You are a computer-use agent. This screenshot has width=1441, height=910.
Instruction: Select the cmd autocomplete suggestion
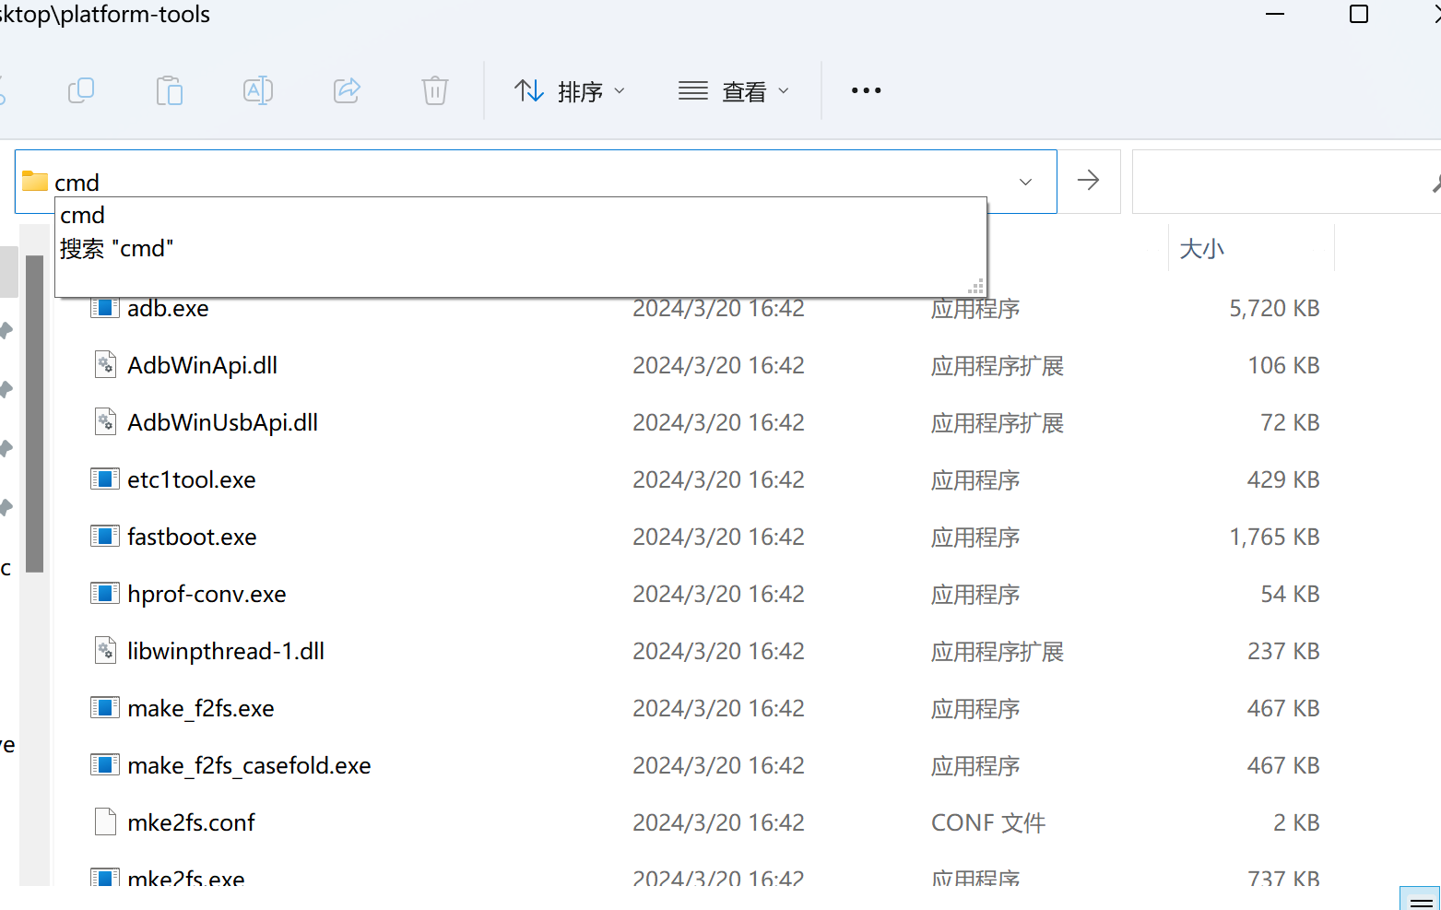tap(82, 215)
